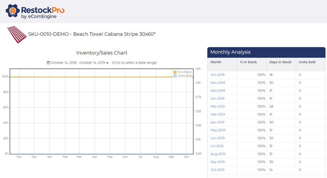This screenshot has width=327, height=178.
Task: Click the yellow color square for % In Stock
Action: [175, 72]
